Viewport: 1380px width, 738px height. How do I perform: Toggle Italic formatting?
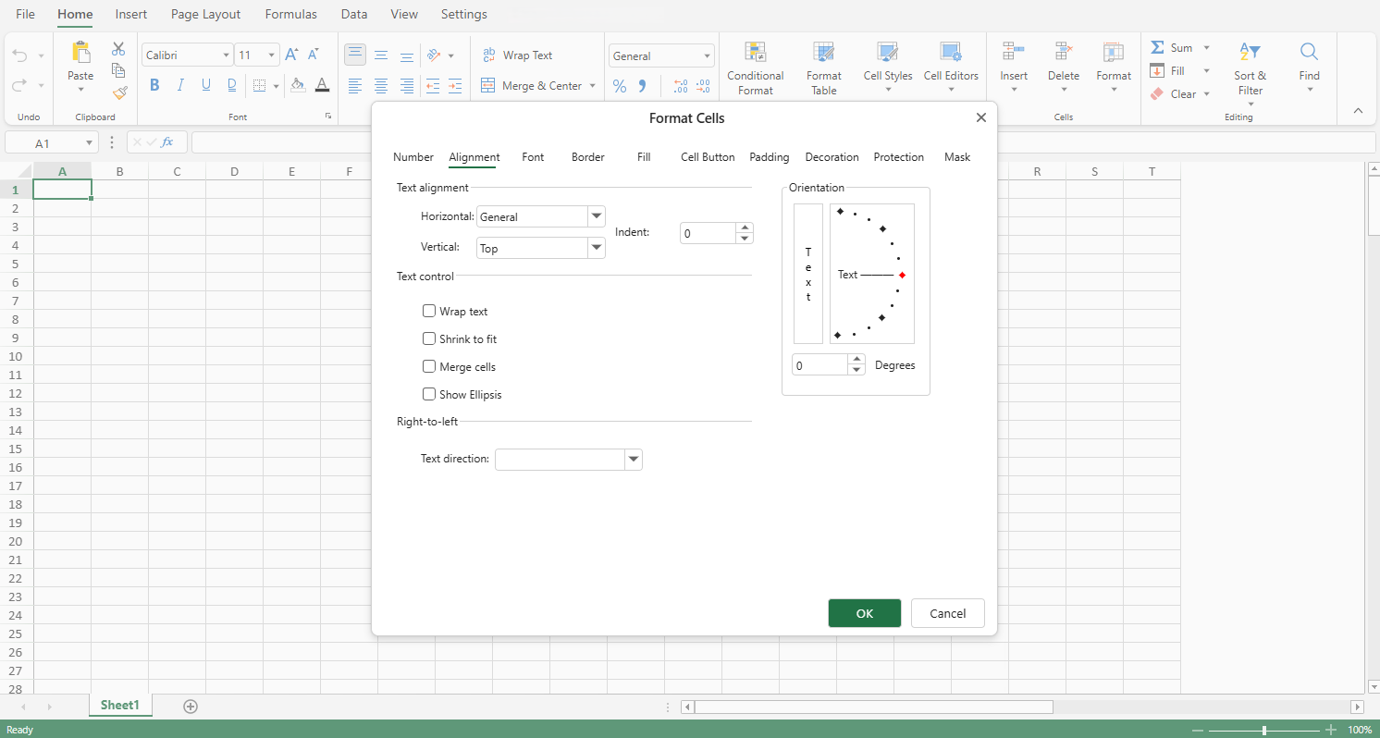tap(180, 85)
